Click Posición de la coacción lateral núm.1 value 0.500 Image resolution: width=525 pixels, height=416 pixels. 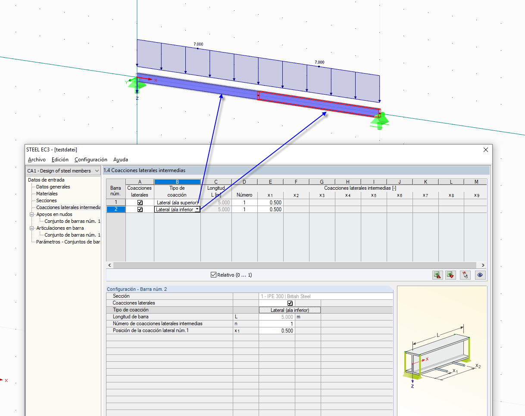pos(277,330)
